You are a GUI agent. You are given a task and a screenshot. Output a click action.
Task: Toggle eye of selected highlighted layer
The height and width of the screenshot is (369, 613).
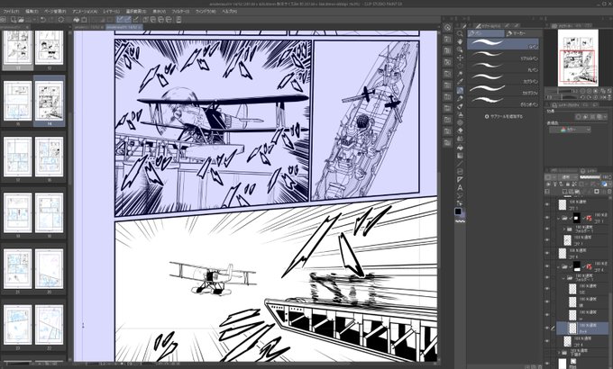tap(547, 328)
